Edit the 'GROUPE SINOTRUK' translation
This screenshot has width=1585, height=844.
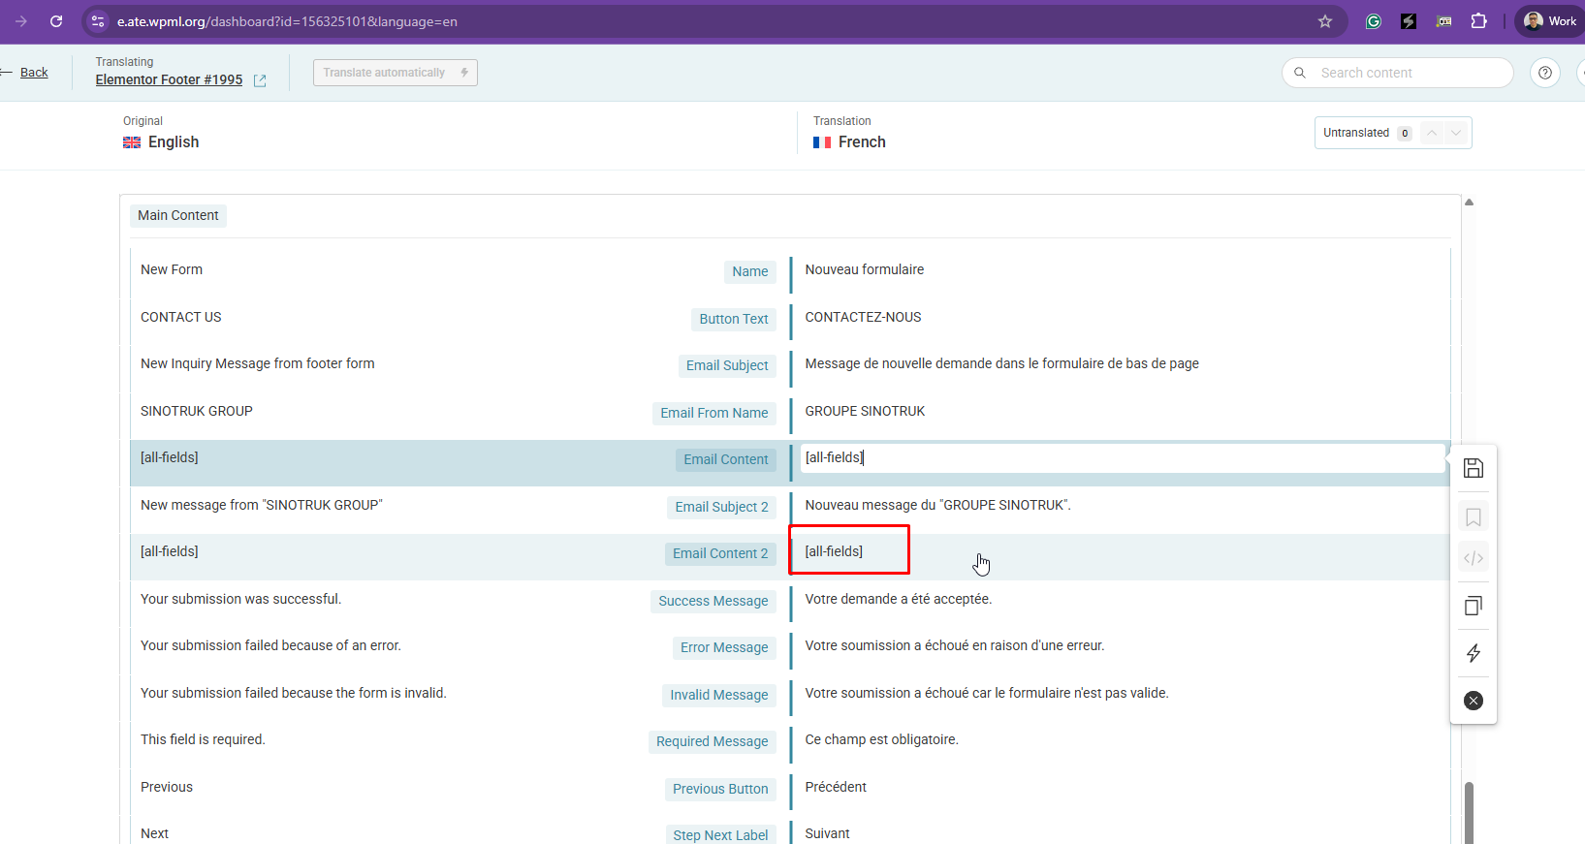tap(865, 411)
